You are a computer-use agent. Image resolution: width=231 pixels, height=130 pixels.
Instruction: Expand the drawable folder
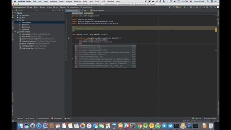click(x=20, y=22)
